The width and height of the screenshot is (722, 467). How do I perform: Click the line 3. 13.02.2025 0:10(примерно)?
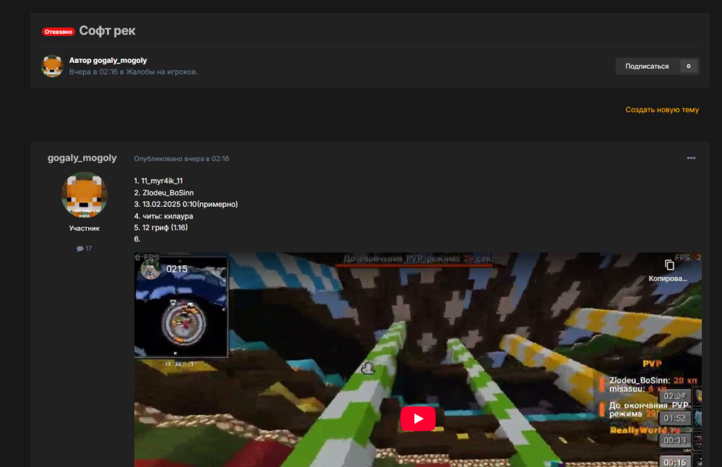pos(186,205)
